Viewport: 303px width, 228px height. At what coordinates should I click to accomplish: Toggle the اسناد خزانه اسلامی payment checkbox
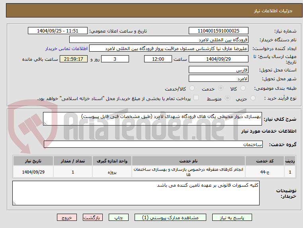point(196,98)
